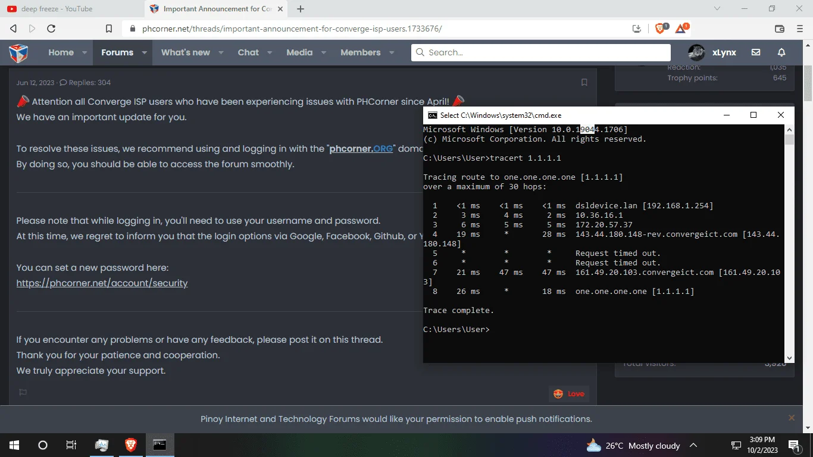Viewport: 813px width, 457px height.
Task: Click the xLynx user avatar
Action: pyautogui.click(x=696, y=52)
